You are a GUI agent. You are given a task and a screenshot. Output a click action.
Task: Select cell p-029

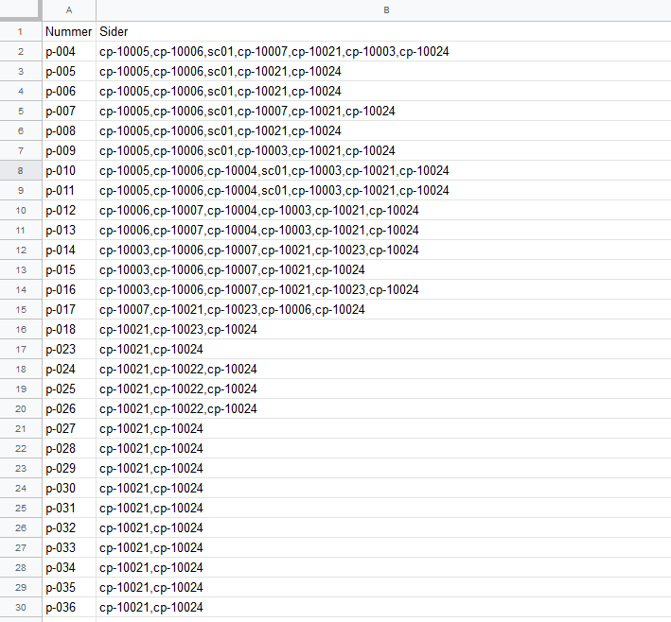coord(69,468)
